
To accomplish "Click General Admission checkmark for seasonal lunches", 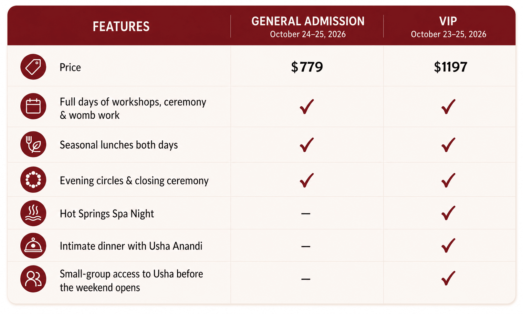I will (307, 145).
